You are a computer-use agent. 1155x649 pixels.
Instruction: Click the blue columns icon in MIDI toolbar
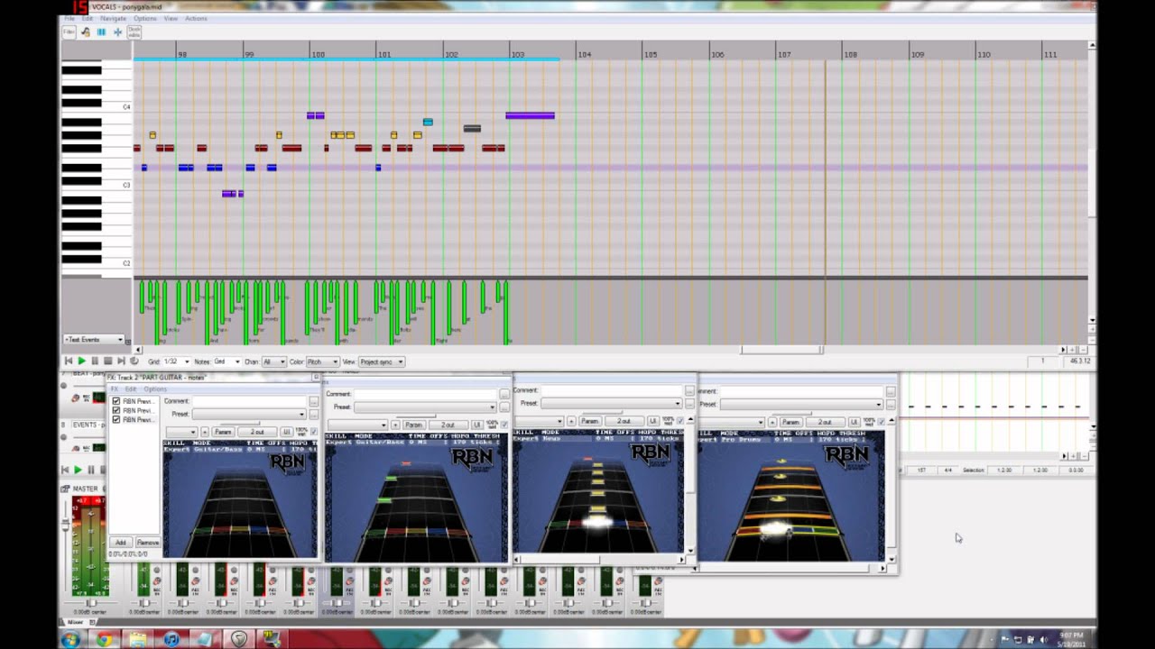click(101, 32)
